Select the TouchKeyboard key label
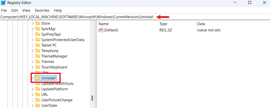 click(x=54, y=67)
